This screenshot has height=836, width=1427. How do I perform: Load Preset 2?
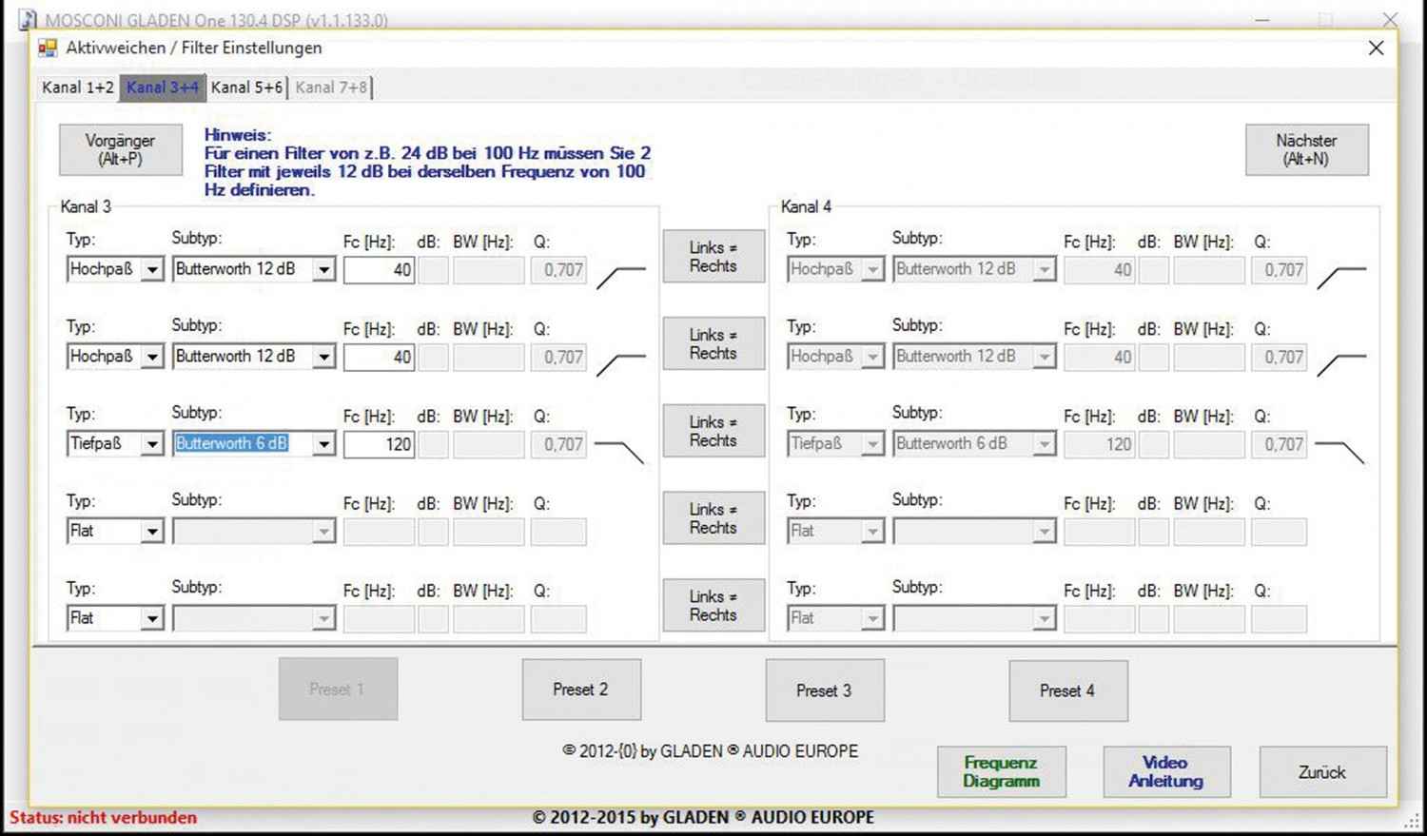pos(581,690)
